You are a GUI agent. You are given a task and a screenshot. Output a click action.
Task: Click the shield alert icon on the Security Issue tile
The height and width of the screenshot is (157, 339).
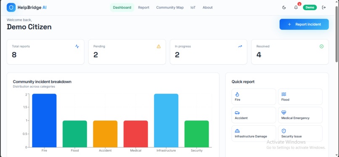click(x=283, y=131)
